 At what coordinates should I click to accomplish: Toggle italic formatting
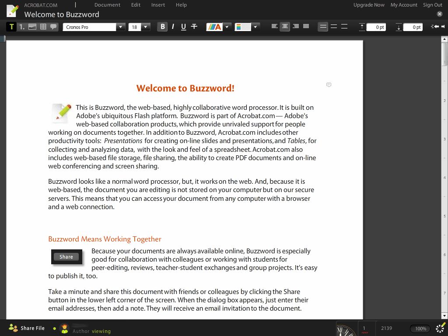tap(172, 27)
